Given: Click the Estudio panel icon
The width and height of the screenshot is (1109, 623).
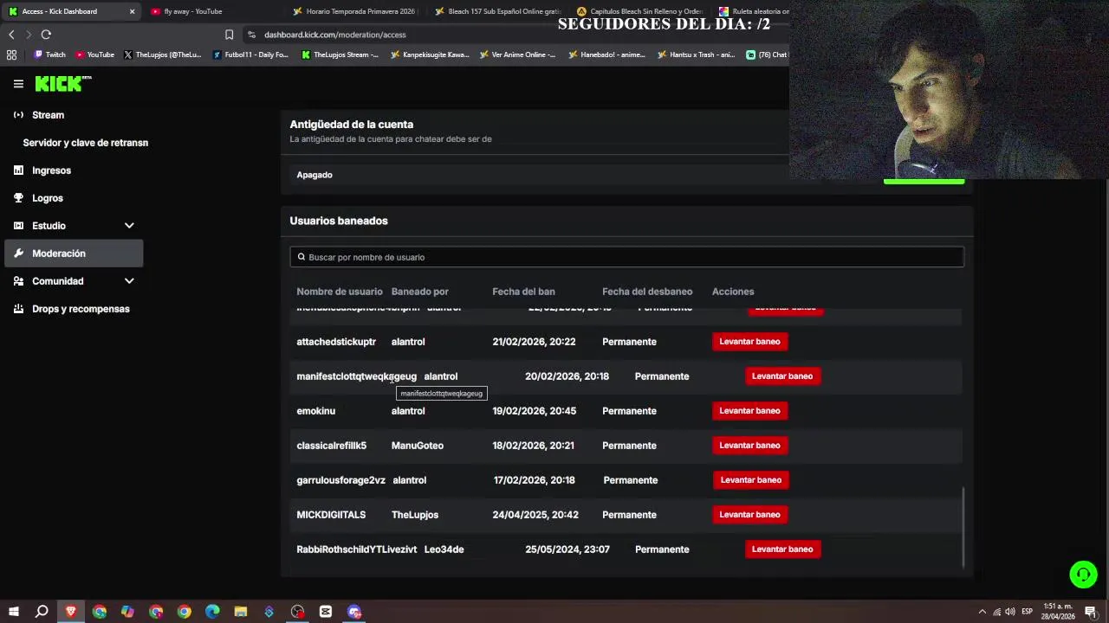Looking at the screenshot, I should click(18, 226).
